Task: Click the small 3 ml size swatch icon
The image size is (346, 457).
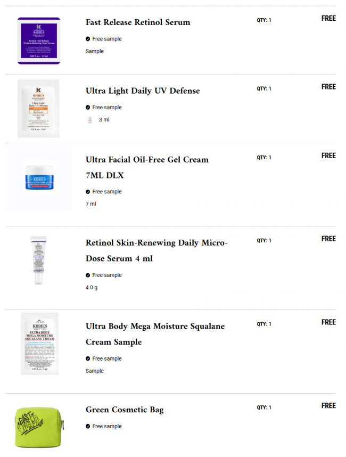Action: [x=90, y=120]
